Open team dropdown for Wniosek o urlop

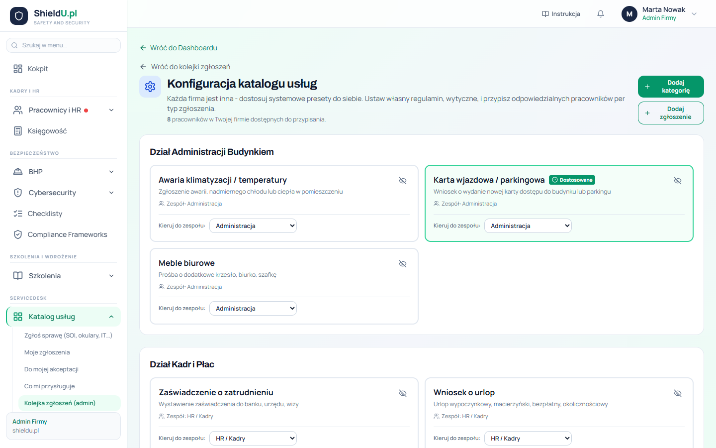pos(528,438)
